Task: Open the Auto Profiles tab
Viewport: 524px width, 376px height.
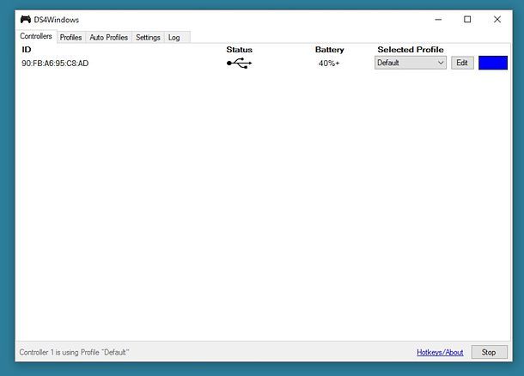Action: pyautogui.click(x=108, y=38)
